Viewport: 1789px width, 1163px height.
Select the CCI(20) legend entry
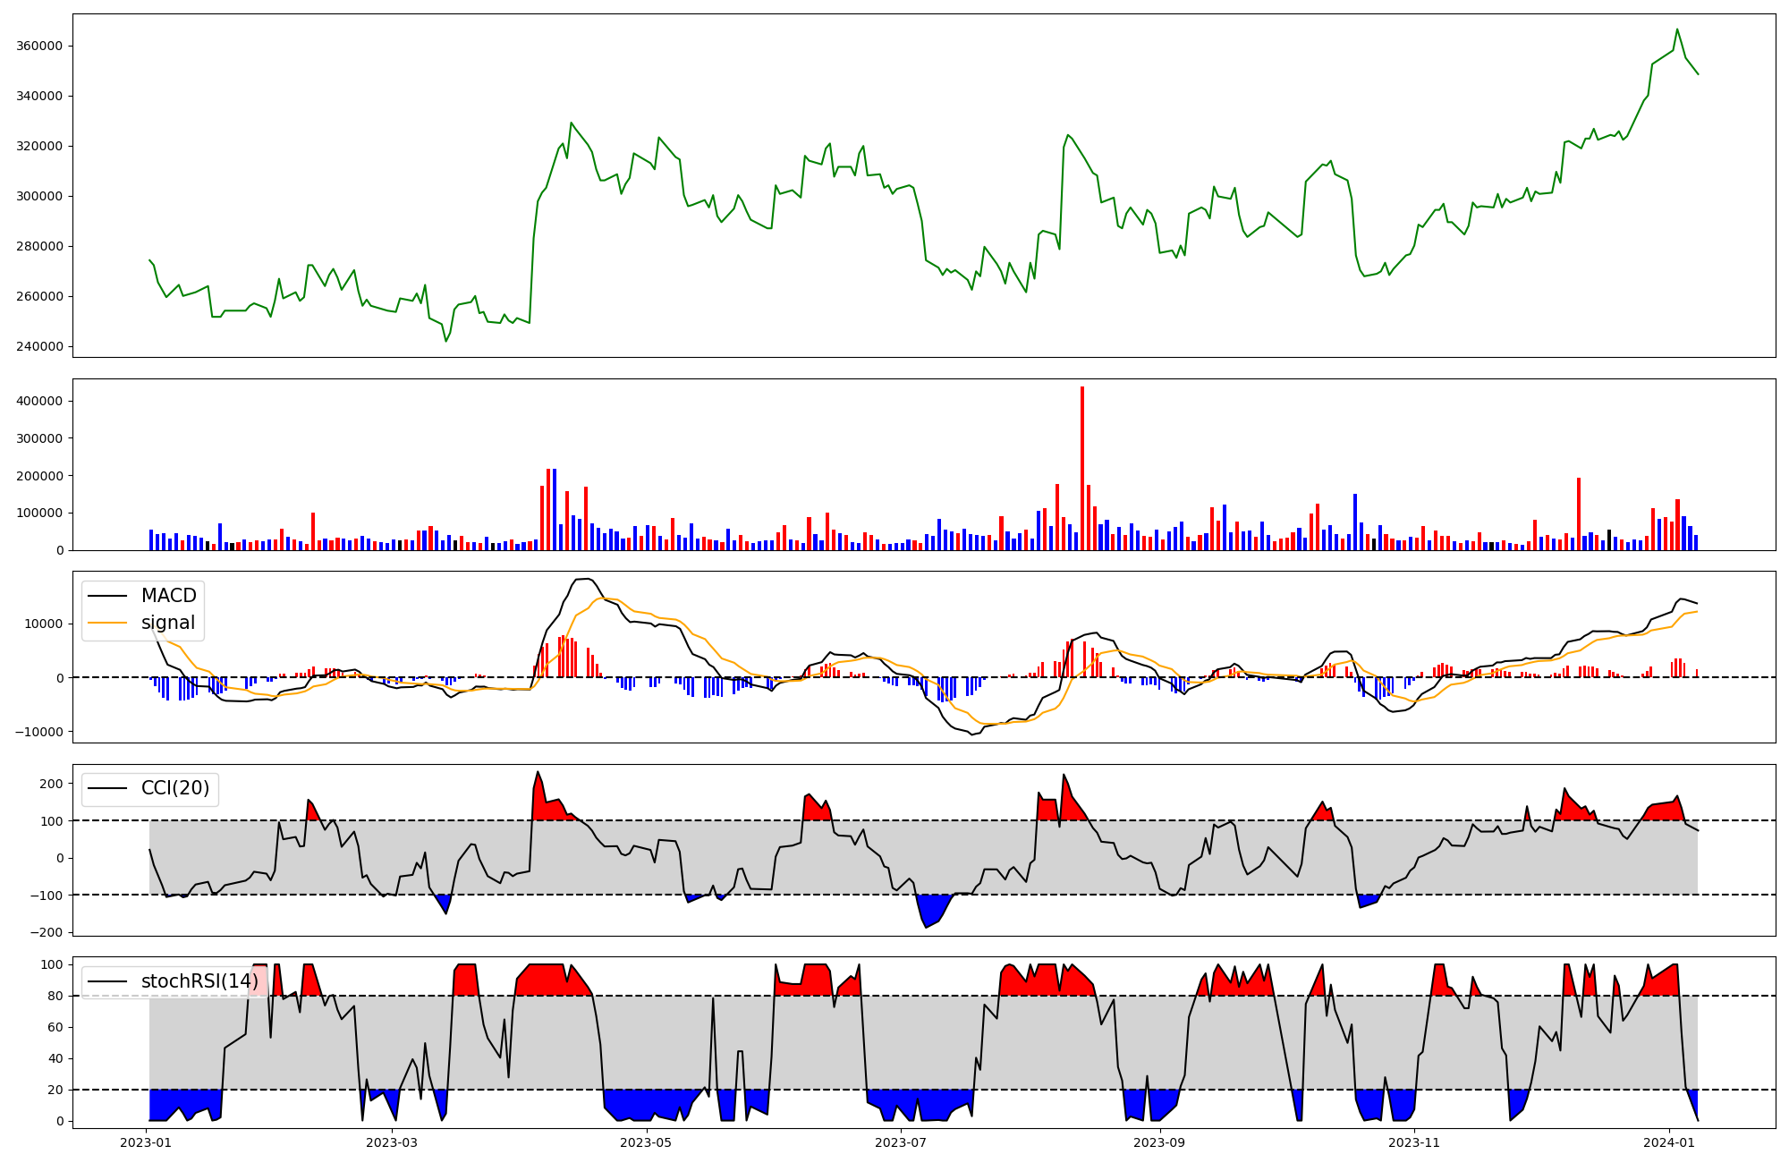coord(175,788)
